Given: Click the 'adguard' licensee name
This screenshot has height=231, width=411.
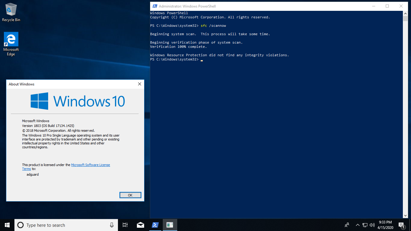Looking at the screenshot, I should pos(33,174).
